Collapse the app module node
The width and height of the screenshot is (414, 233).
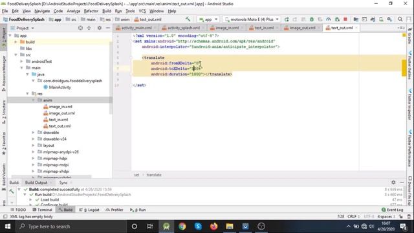[10, 36]
